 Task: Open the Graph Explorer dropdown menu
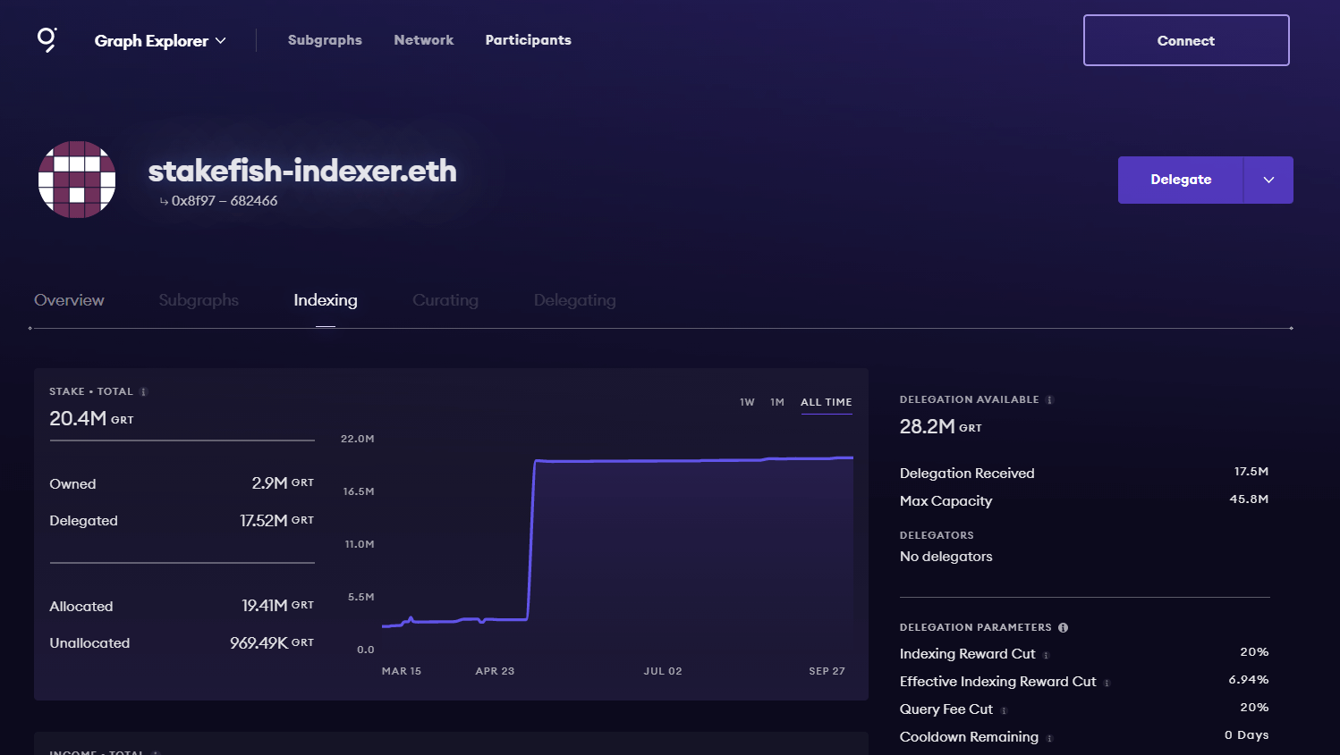click(x=160, y=41)
